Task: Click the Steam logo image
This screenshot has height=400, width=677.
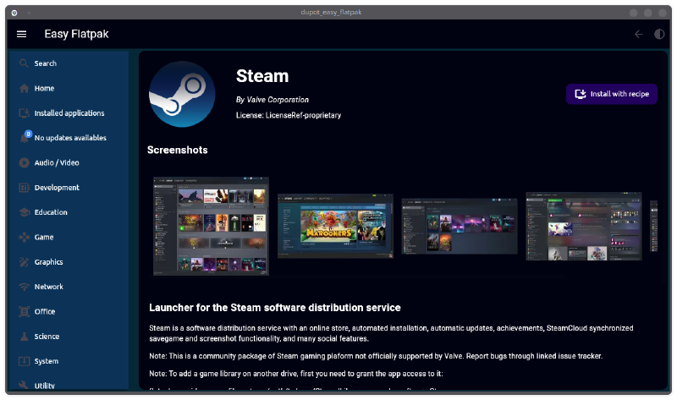Action: pos(182,94)
